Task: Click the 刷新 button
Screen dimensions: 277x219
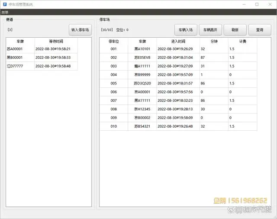Action: pos(235,30)
